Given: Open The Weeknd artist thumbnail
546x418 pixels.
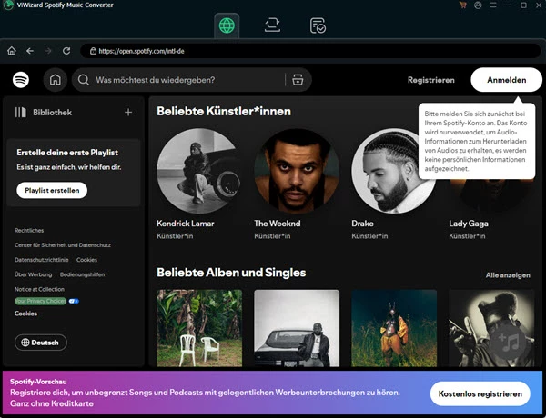Looking at the screenshot, I should pos(297,171).
